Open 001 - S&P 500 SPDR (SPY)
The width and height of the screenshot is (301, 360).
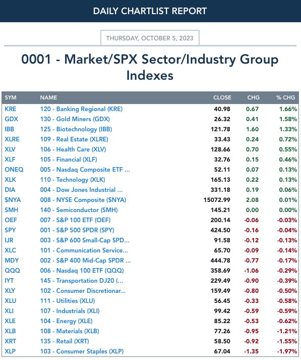(77, 230)
